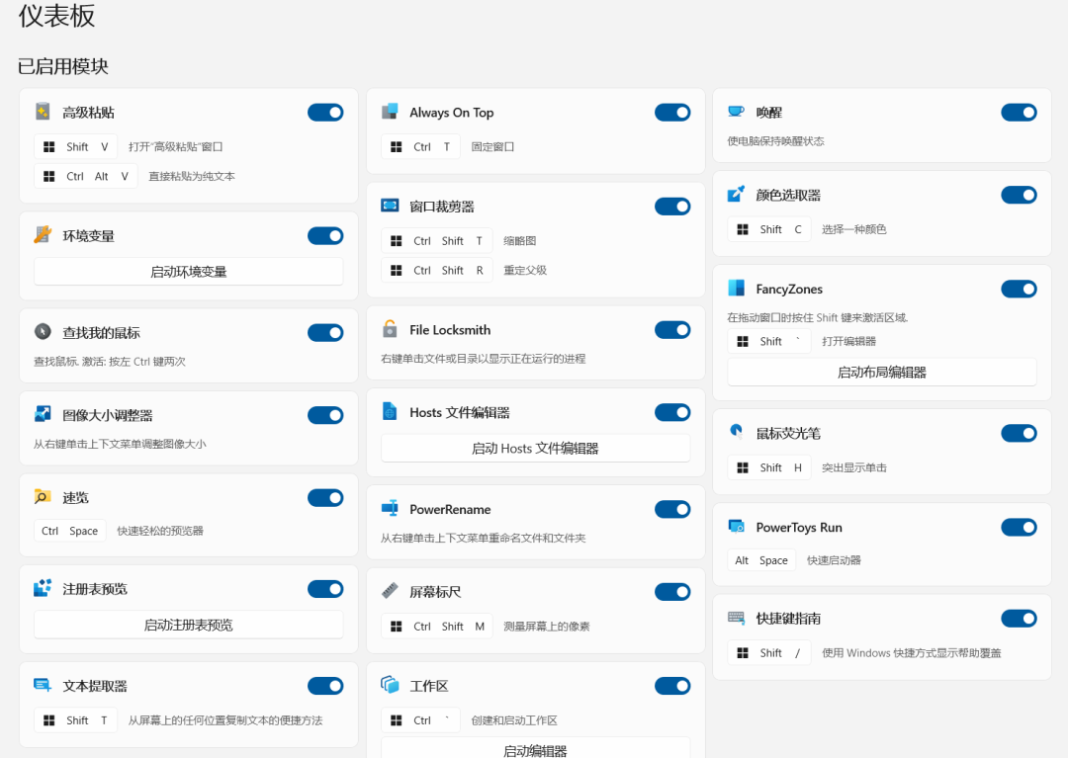This screenshot has height=758, width=1068.
Task: Disable the FancyZones switch
Action: tap(1019, 290)
